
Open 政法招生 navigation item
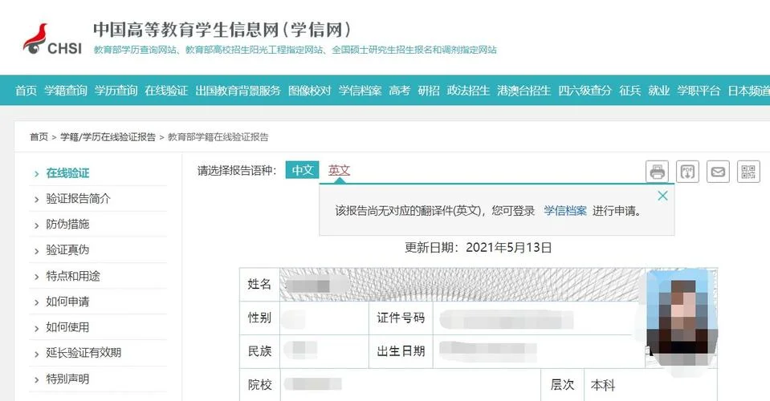pos(468,91)
